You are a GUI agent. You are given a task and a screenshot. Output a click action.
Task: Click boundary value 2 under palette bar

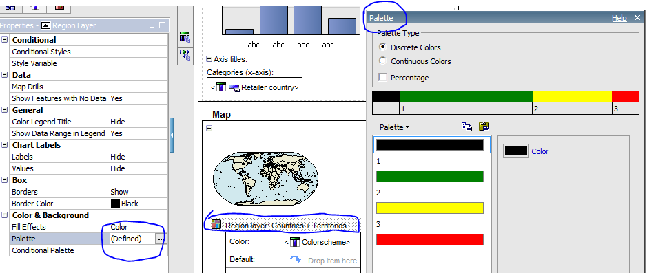[x=535, y=109]
